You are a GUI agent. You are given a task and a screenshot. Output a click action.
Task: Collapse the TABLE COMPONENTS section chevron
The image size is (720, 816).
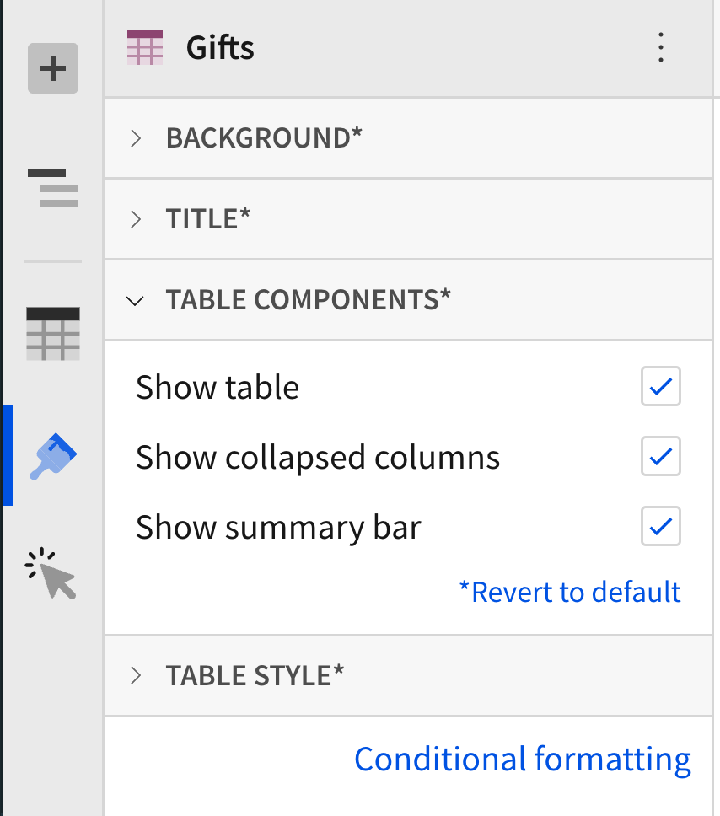coord(136,301)
